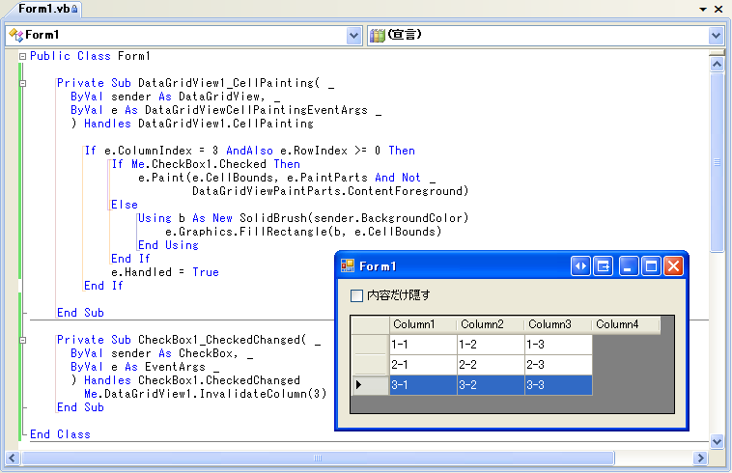Select grid cell 2-3

558,365
